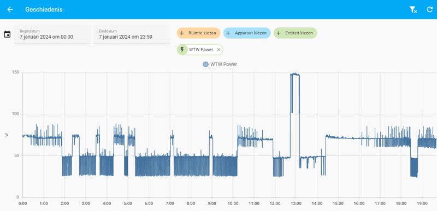The width and height of the screenshot is (437, 211).
Task: Click the 50 y-axis label
Action: [16, 156]
